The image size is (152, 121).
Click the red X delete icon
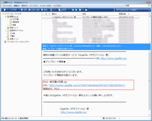tap(54, 10)
